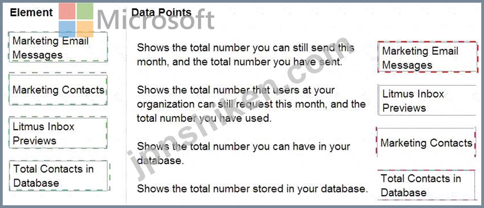Select Marketing Contacts in the Element column
Screen dimensions: 484x208
[x=58, y=90]
